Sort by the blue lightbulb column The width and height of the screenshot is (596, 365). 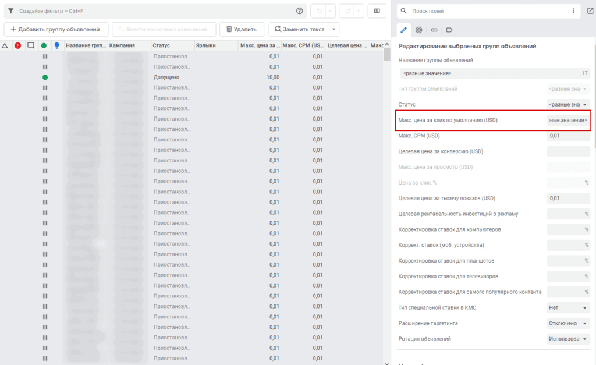click(x=56, y=45)
